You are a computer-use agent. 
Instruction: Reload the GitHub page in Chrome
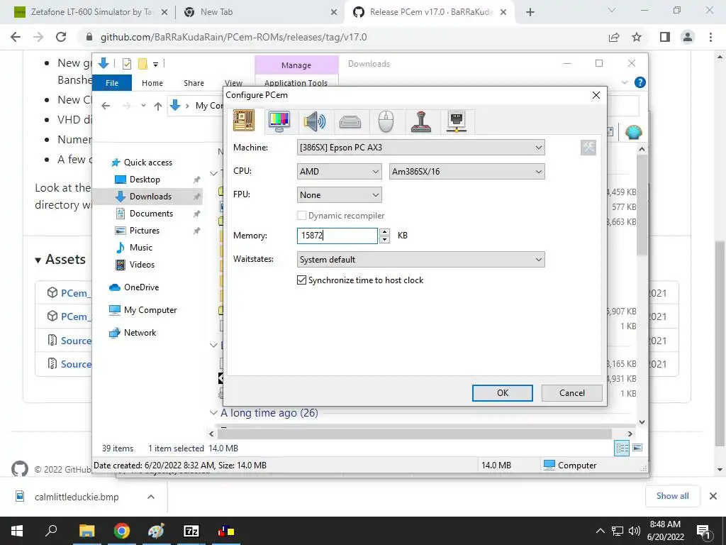(61, 37)
